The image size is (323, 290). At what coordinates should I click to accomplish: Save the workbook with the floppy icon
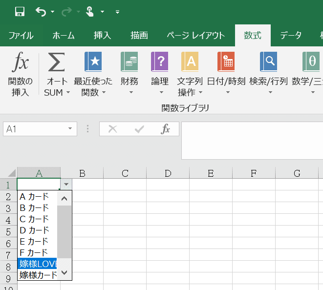(20, 12)
